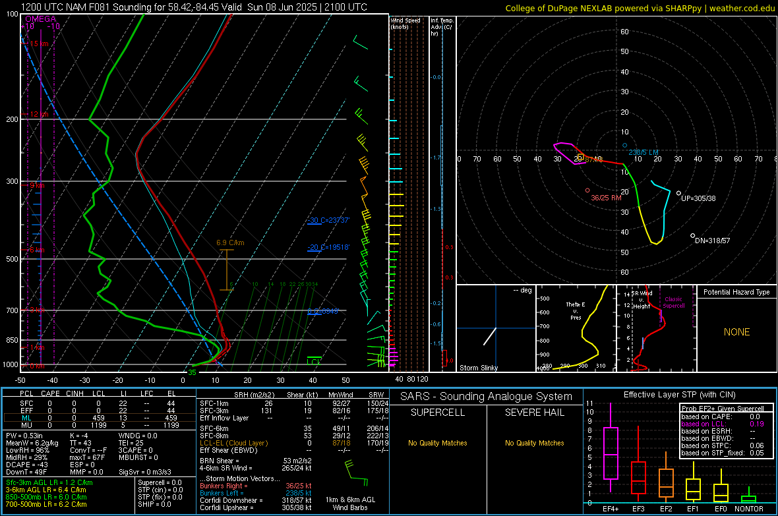
Task: Click the orange 'NONE' hazard type
Action: pos(736,332)
